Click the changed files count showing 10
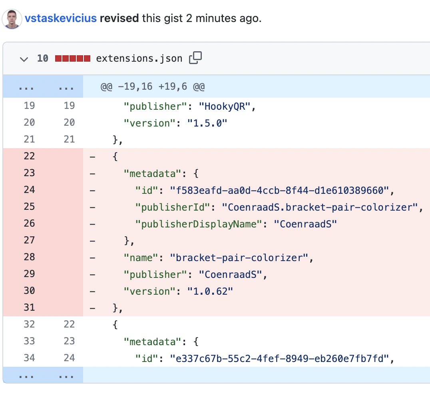Viewport: 430px width, 394px height. [x=43, y=58]
